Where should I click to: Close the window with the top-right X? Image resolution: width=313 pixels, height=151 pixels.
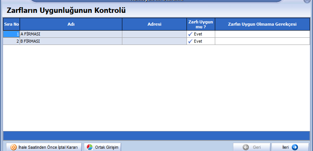(x=307, y=1)
